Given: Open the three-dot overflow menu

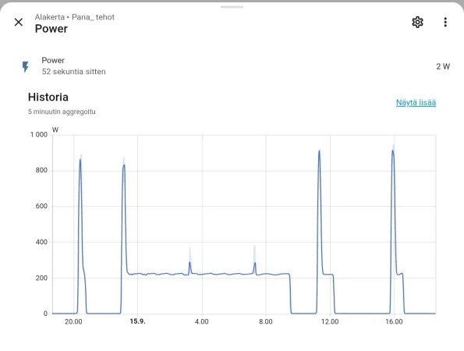Looking at the screenshot, I should tap(445, 22).
